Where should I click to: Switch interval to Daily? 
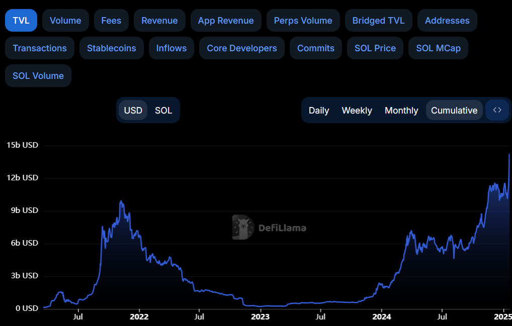318,110
